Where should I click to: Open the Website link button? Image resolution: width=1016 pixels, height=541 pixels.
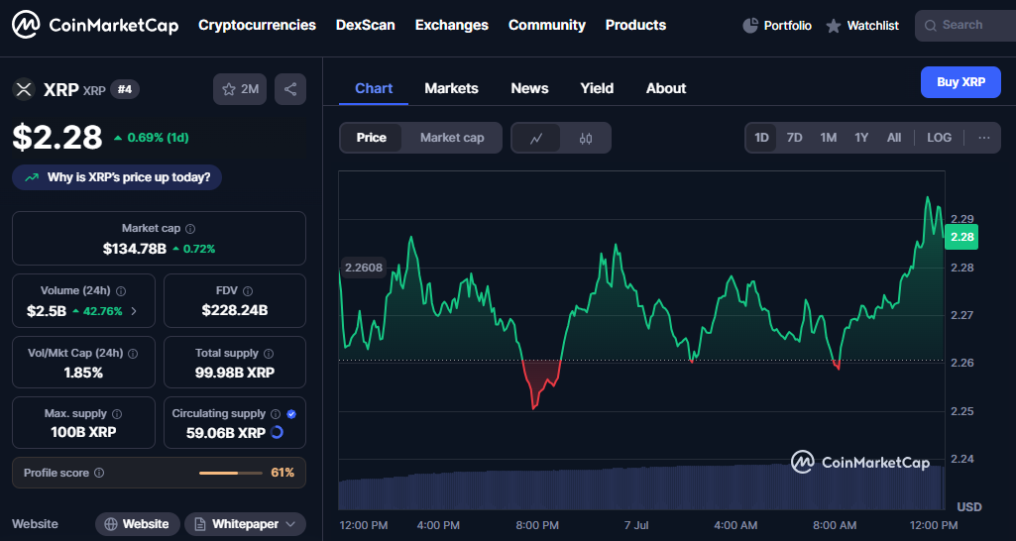138,524
